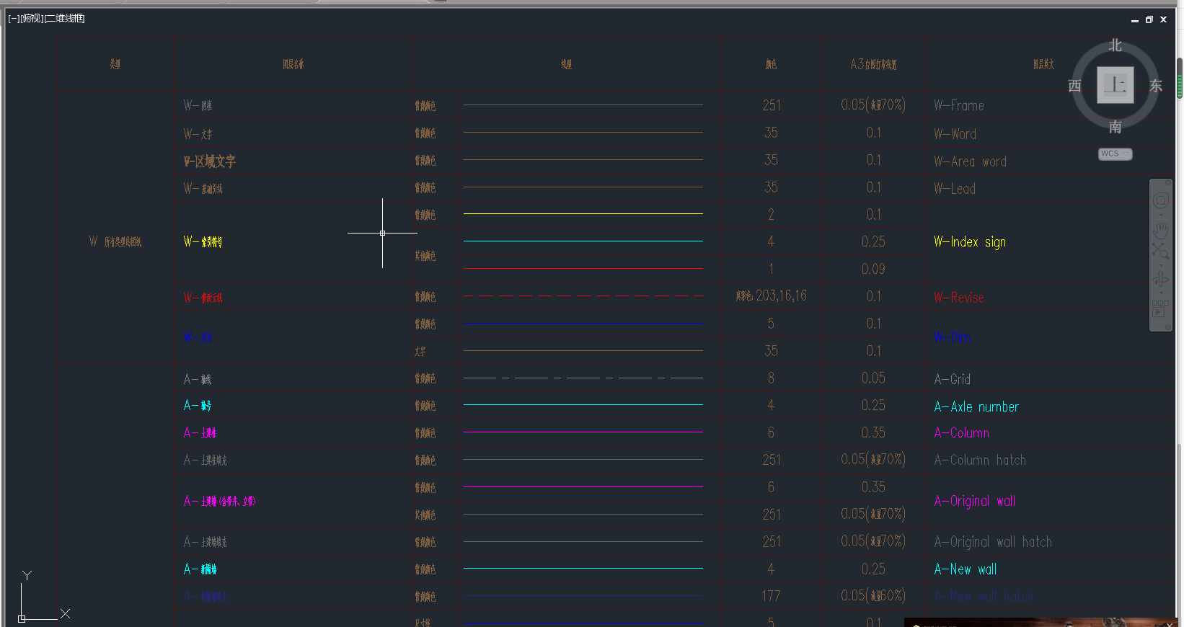This screenshot has width=1184, height=627.
Task: Click the cyan A-Axle number text
Action: [x=976, y=407]
